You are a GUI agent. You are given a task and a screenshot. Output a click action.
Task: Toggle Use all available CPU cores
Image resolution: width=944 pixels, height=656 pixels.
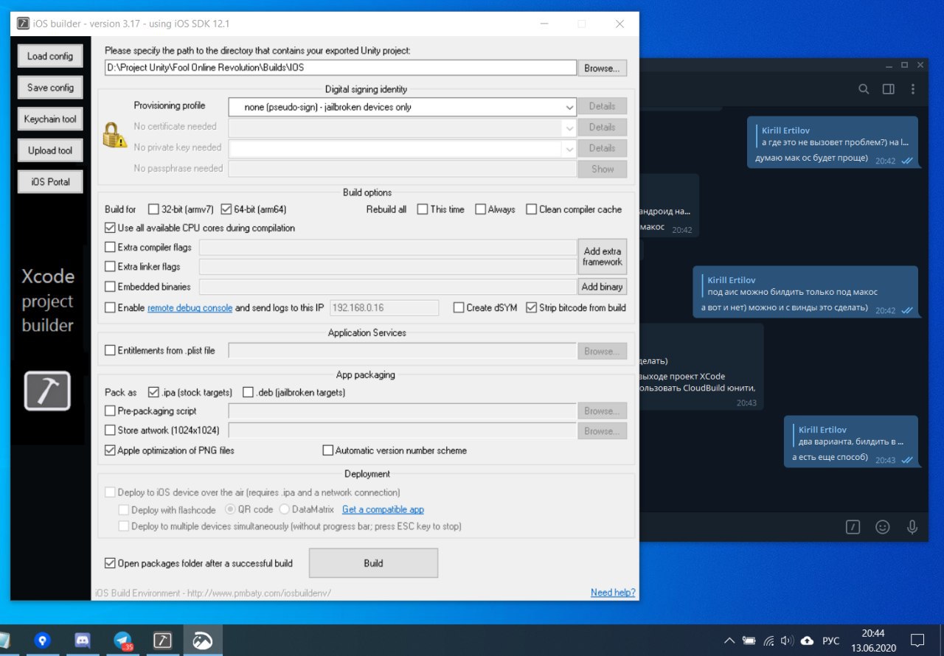(110, 228)
